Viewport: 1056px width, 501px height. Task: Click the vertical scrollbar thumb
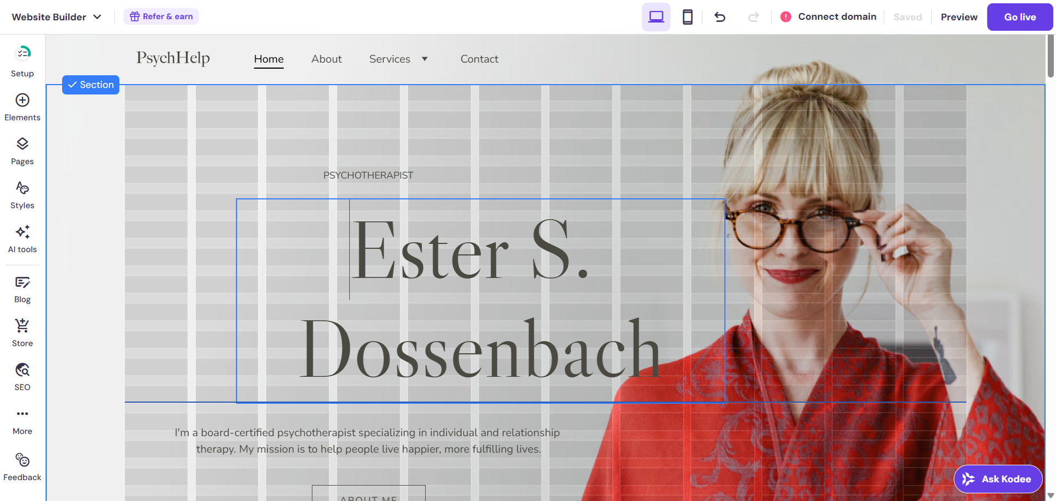click(1050, 56)
